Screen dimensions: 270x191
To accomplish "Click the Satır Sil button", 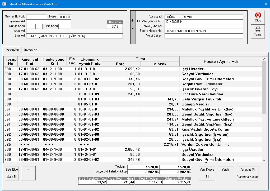I will pyautogui.click(x=12, y=177).
